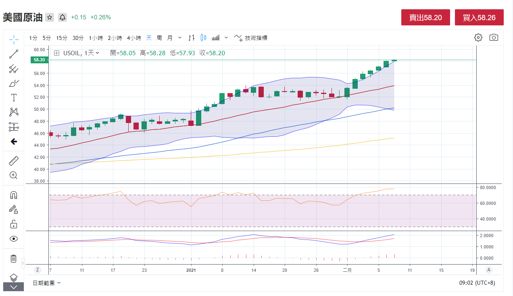The width and height of the screenshot is (513, 296).
Task: Switch to candlestick chart style
Action: click(203, 38)
